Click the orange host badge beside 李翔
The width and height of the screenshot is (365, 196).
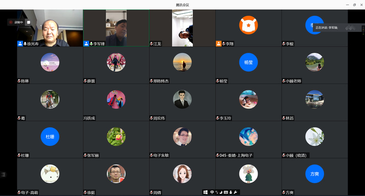219,44
